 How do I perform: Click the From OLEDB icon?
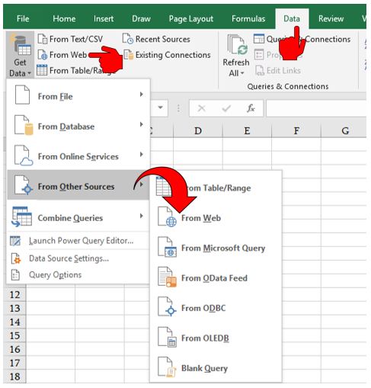click(167, 337)
